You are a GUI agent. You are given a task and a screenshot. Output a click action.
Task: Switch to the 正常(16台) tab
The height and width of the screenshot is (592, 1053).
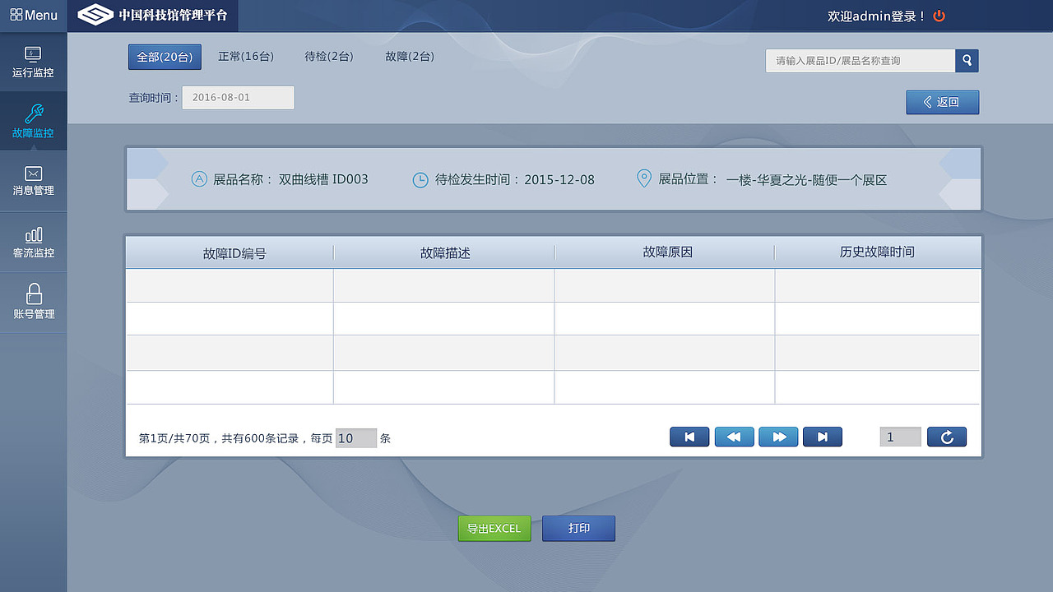tap(246, 57)
